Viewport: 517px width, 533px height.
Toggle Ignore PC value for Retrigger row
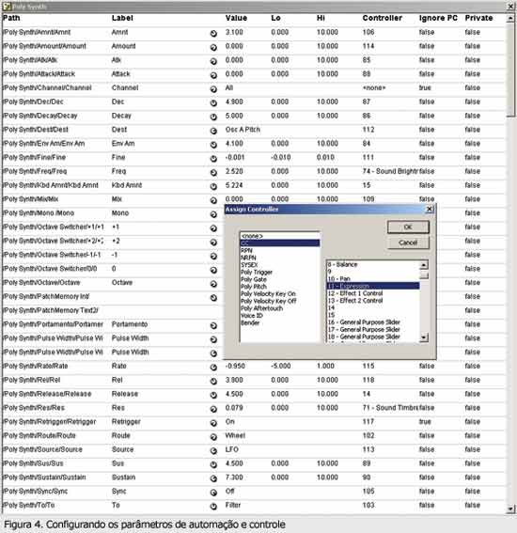(x=425, y=421)
